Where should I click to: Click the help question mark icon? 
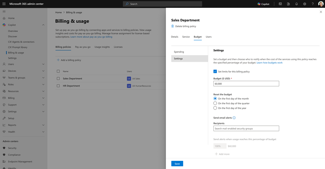[x=313, y=4]
